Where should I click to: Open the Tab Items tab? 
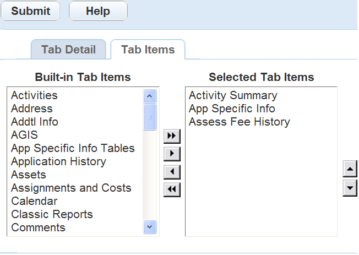pyautogui.click(x=148, y=50)
